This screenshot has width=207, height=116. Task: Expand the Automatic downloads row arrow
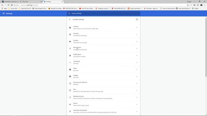(137, 111)
